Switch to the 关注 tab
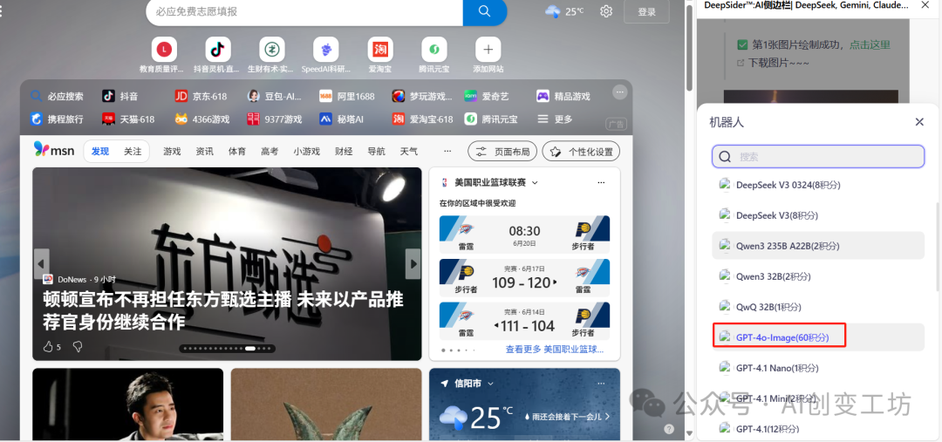The image size is (942, 442). tap(133, 152)
